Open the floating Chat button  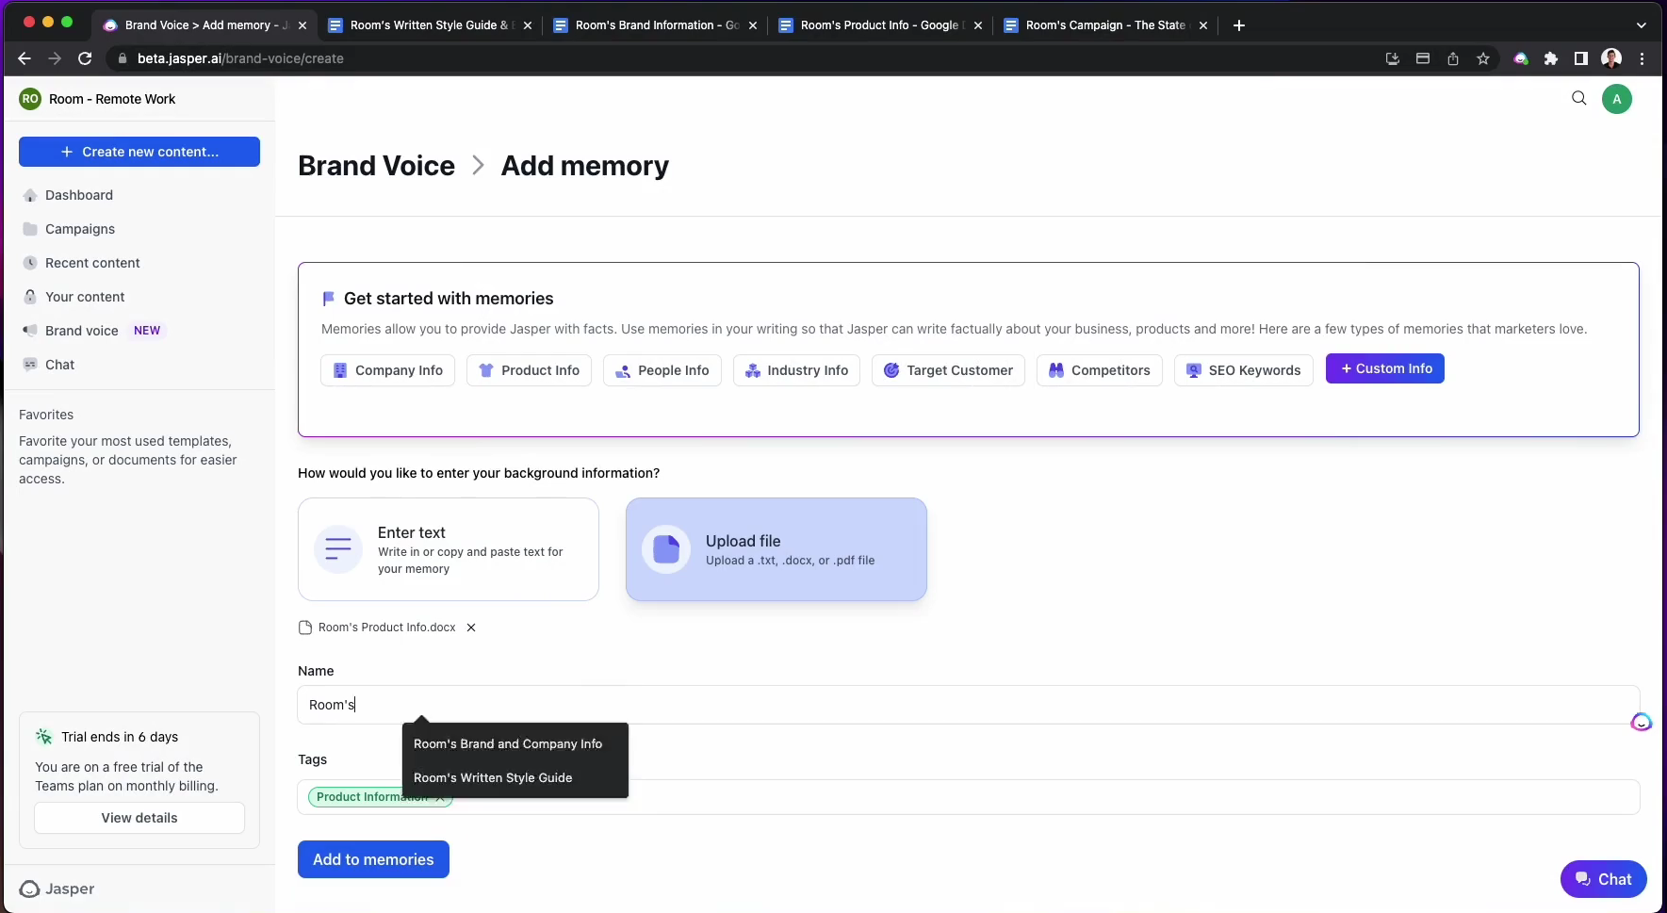click(x=1603, y=879)
